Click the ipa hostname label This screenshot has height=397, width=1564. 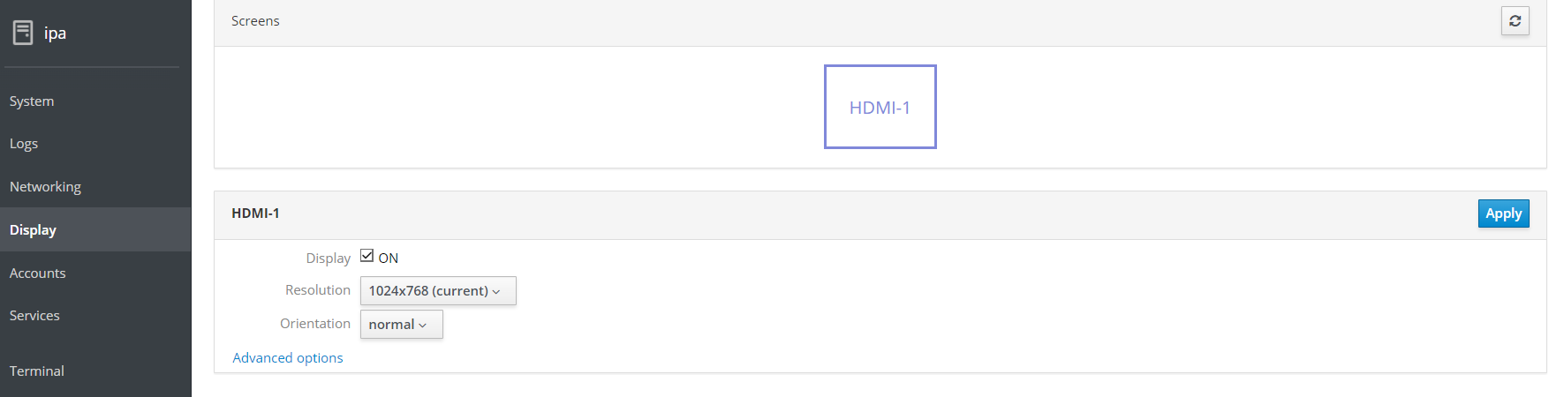tap(55, 34)
